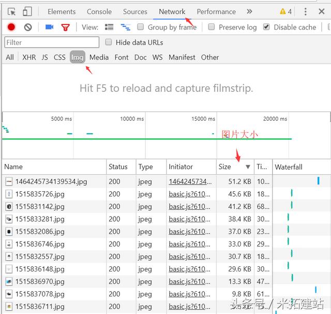331x314 pixels.
Task: Open the DevTools three-dot menu
Action: click(304, 11)
